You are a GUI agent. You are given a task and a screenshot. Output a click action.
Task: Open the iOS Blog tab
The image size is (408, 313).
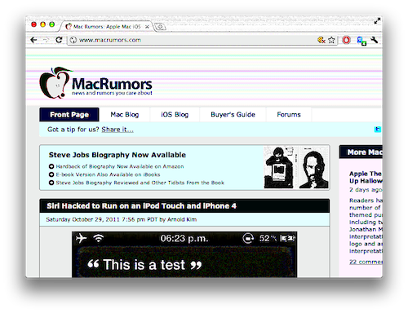[x=175, y=115]
